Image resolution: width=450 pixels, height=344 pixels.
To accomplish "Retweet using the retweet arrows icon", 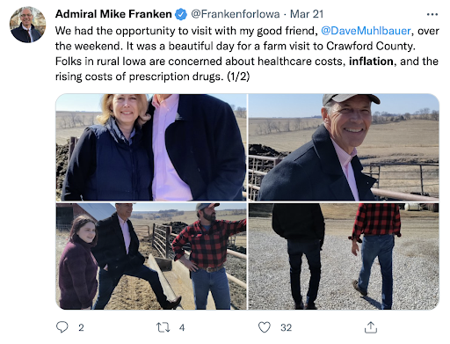I will 163,327.
